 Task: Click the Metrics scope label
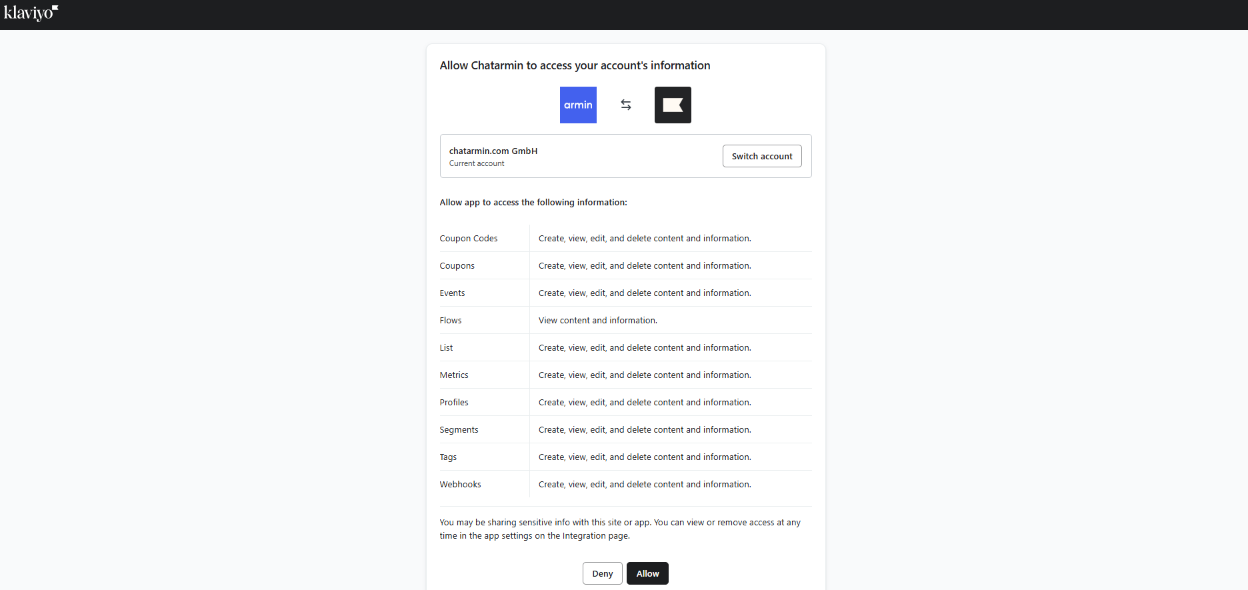(454, 375)
